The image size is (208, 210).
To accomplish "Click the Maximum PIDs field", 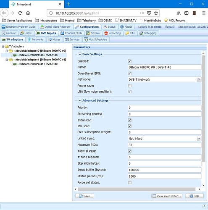I will (164, 145).
